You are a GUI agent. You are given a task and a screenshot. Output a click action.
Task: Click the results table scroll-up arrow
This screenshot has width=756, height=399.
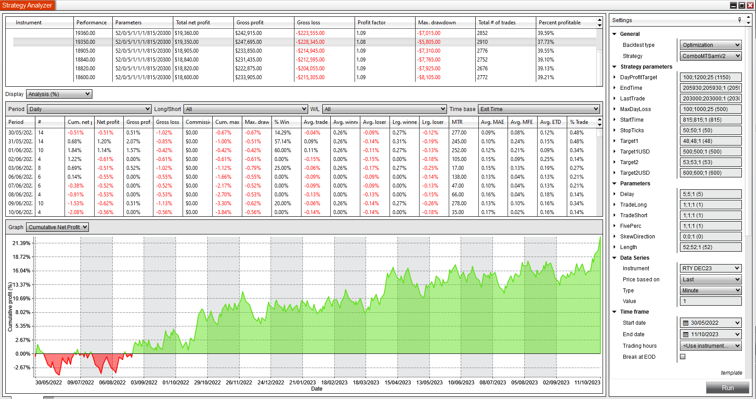pyautogui.click(x=599, y=20)
